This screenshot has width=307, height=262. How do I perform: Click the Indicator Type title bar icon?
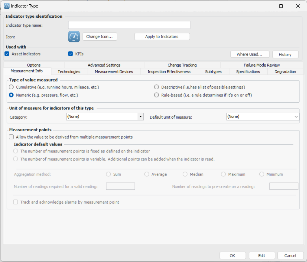(6, 6)
